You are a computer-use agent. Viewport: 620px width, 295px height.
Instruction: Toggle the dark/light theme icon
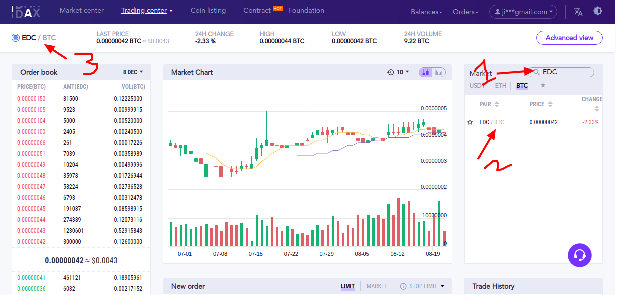(x=597, y=11)
